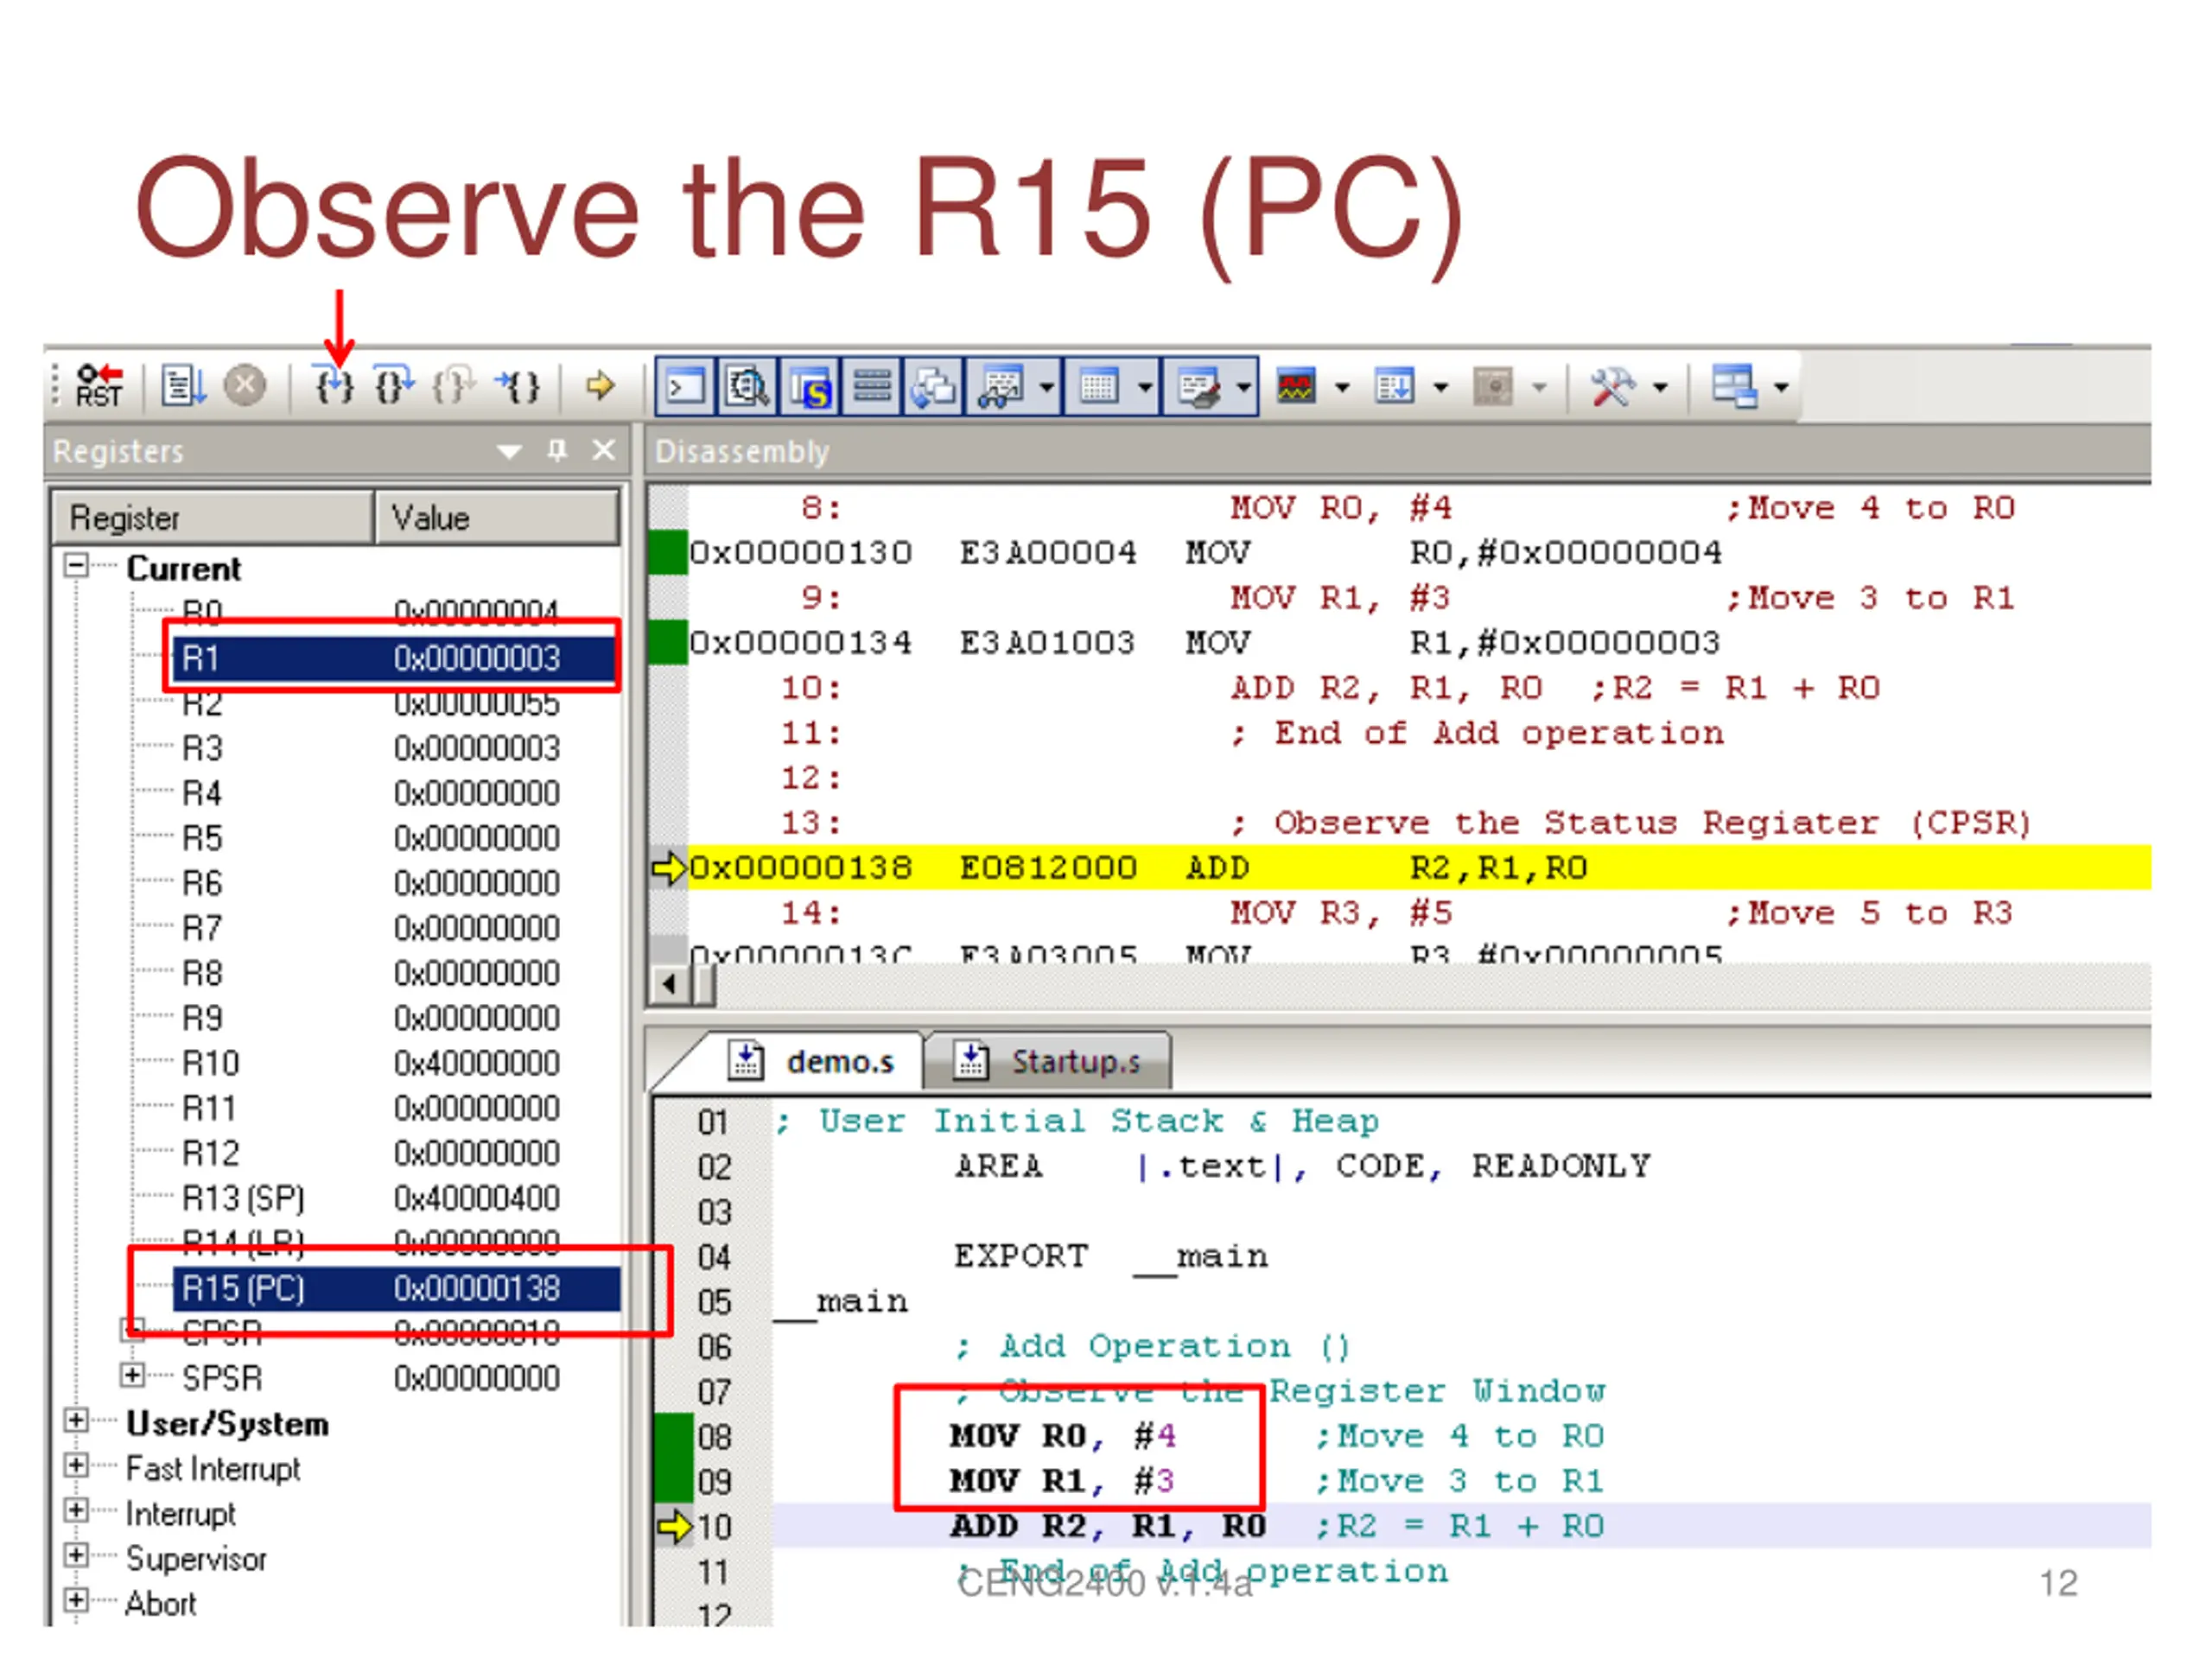Pin the Registers panel

(557, 450)
